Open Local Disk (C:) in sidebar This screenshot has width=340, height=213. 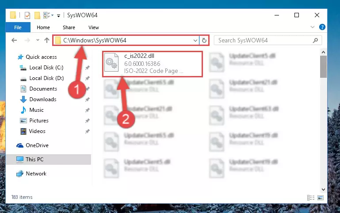coord(46,68)
